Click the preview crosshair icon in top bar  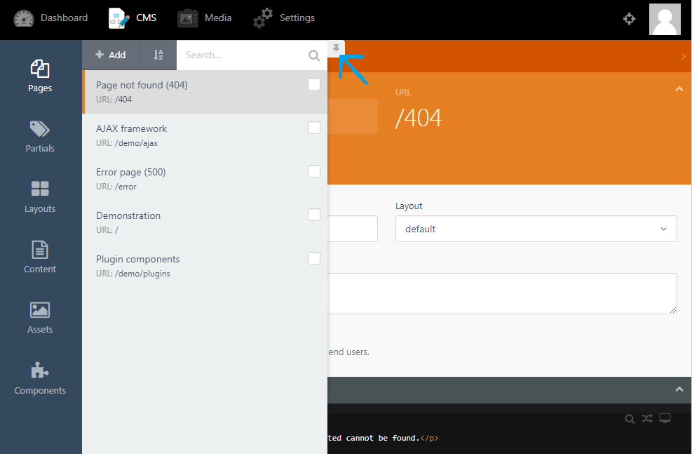pyautogui.click(x=629, y=18)
